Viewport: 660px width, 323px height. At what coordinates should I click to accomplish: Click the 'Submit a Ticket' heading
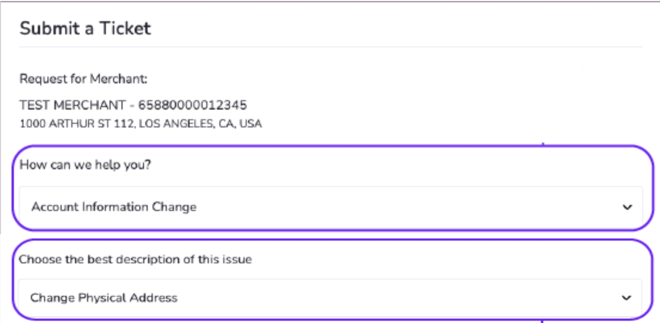(x=85, y=29)
